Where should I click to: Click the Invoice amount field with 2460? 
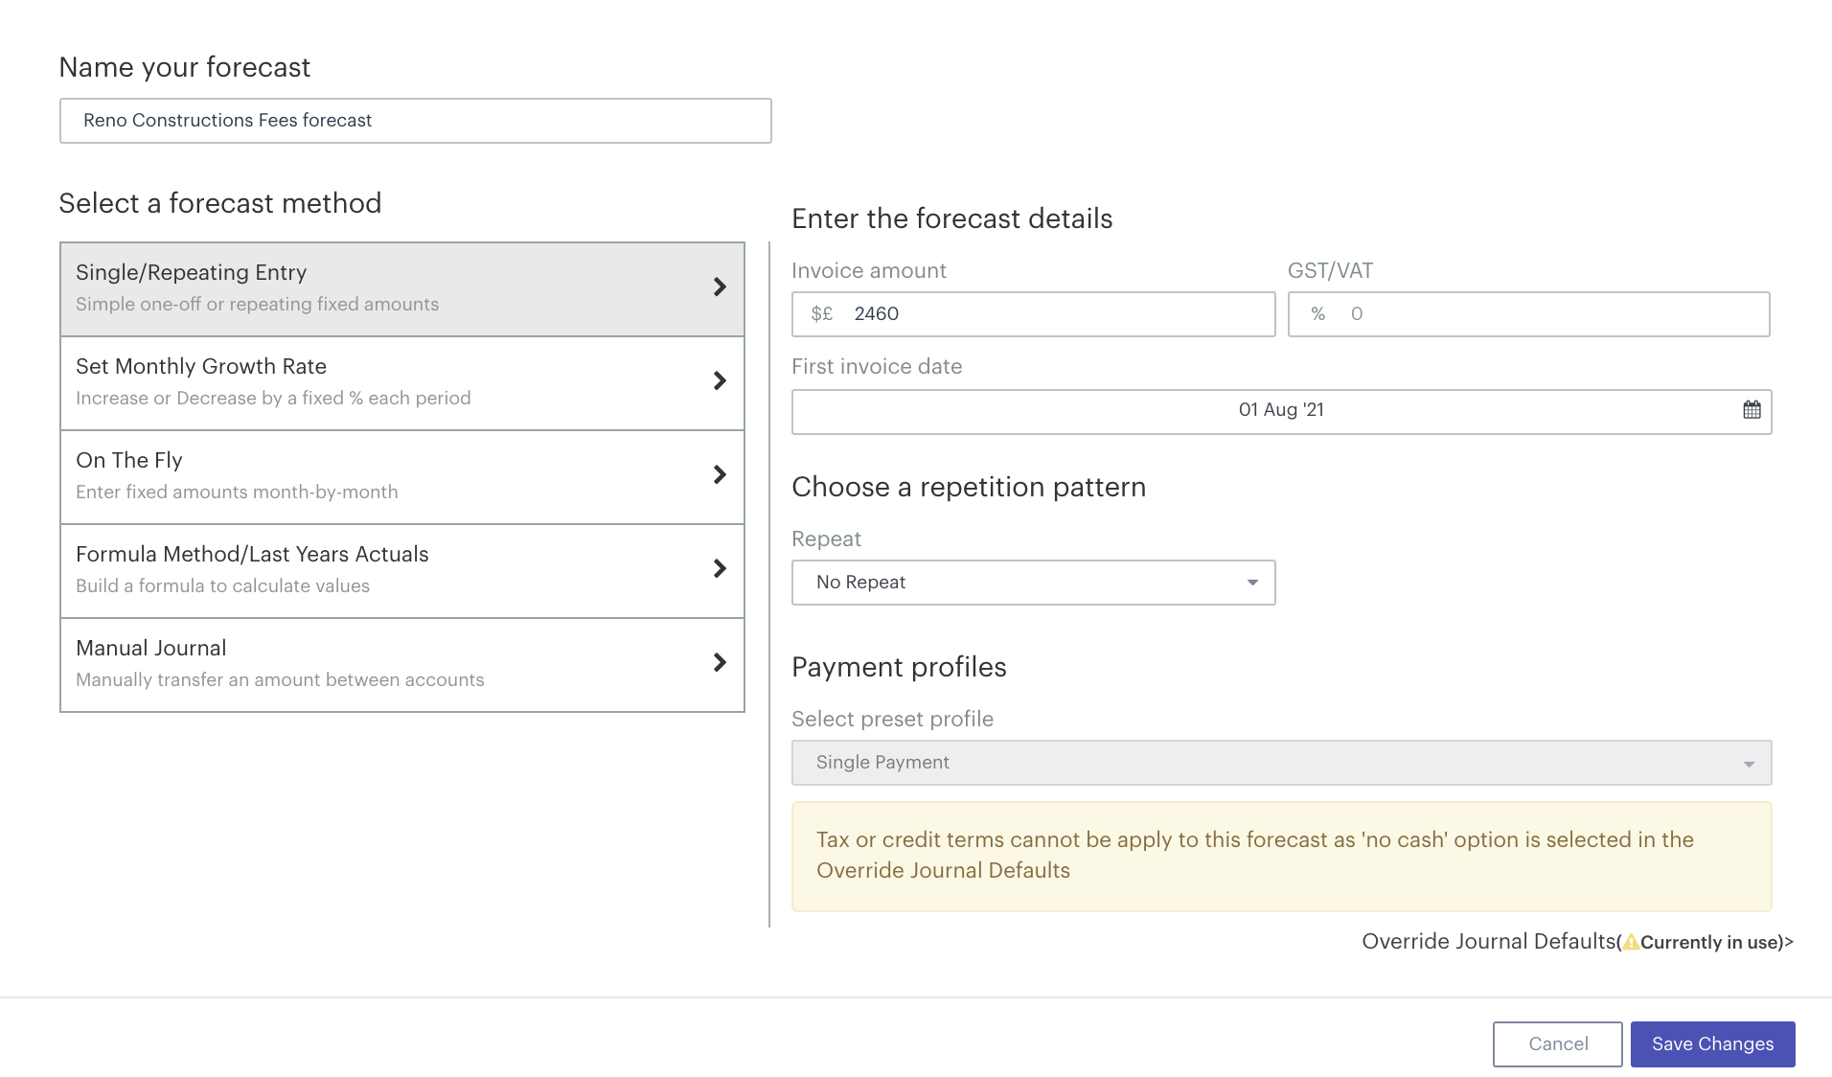click(1033, 314)
